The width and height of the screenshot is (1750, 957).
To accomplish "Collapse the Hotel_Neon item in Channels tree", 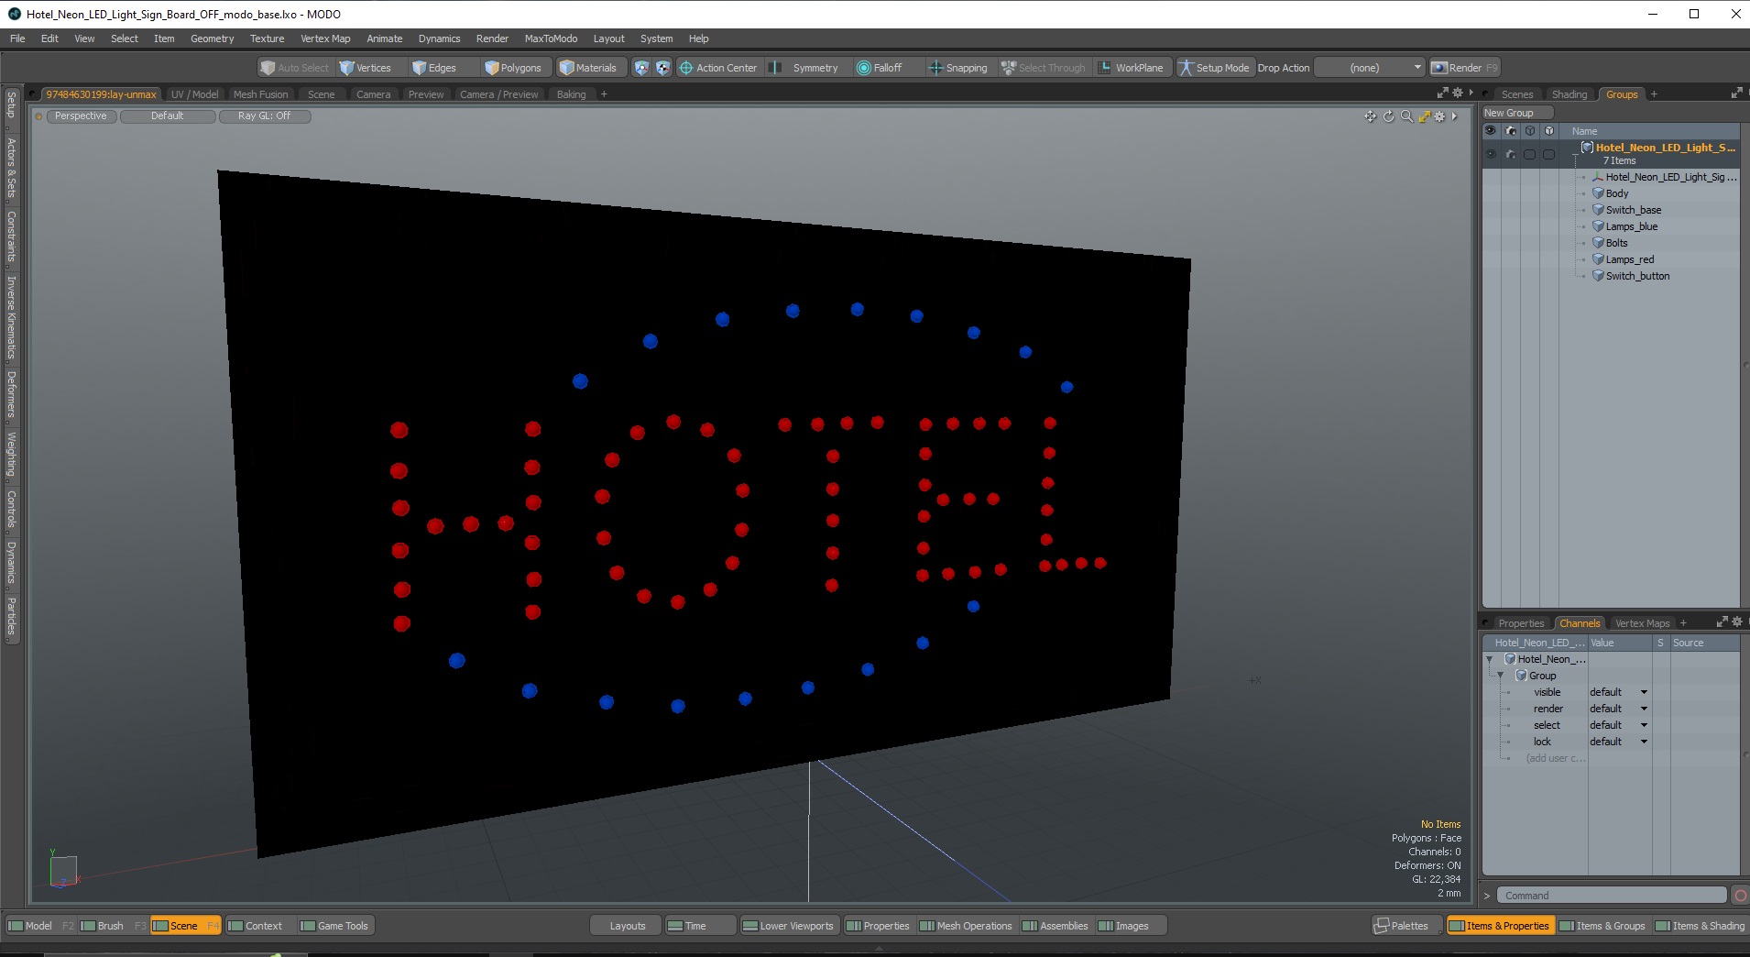I will 1490,659.
